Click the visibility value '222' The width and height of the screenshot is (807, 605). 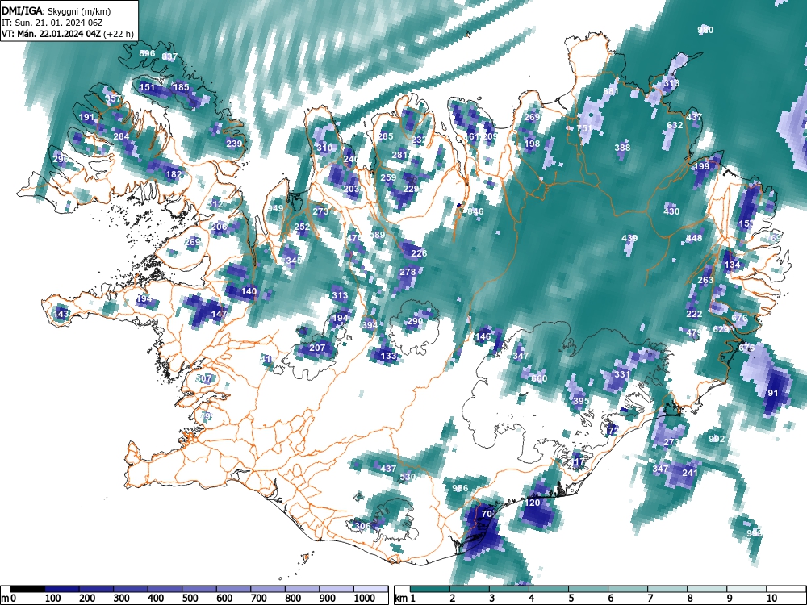pyautogui.click(x=694, y=314)
